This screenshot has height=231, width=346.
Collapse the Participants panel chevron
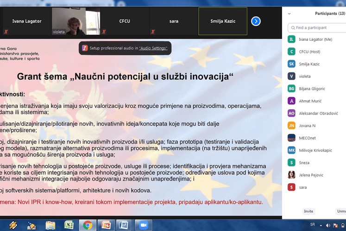[x=289, y=14]
